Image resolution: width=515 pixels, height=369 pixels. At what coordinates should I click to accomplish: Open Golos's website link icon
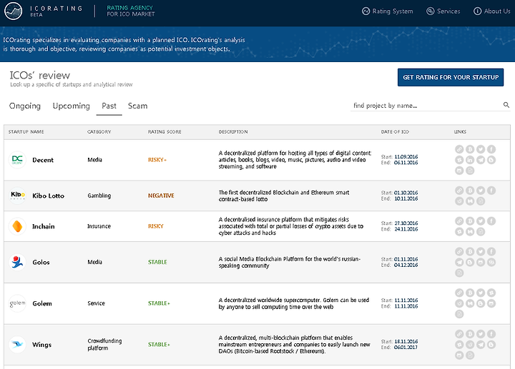[x=459, y=251]
